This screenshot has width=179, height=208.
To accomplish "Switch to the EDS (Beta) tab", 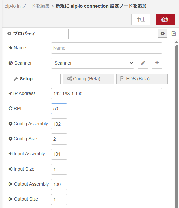I will coord(142,79).
